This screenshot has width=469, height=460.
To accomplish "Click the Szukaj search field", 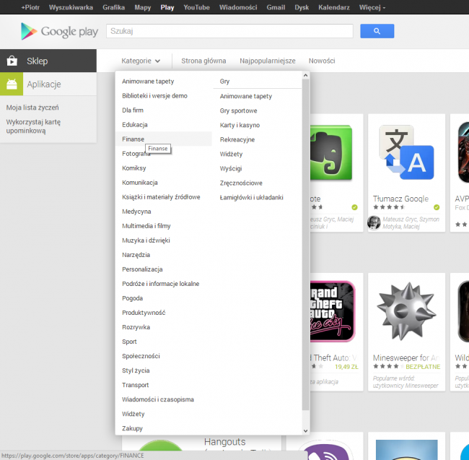I will [x=229, y=31].
